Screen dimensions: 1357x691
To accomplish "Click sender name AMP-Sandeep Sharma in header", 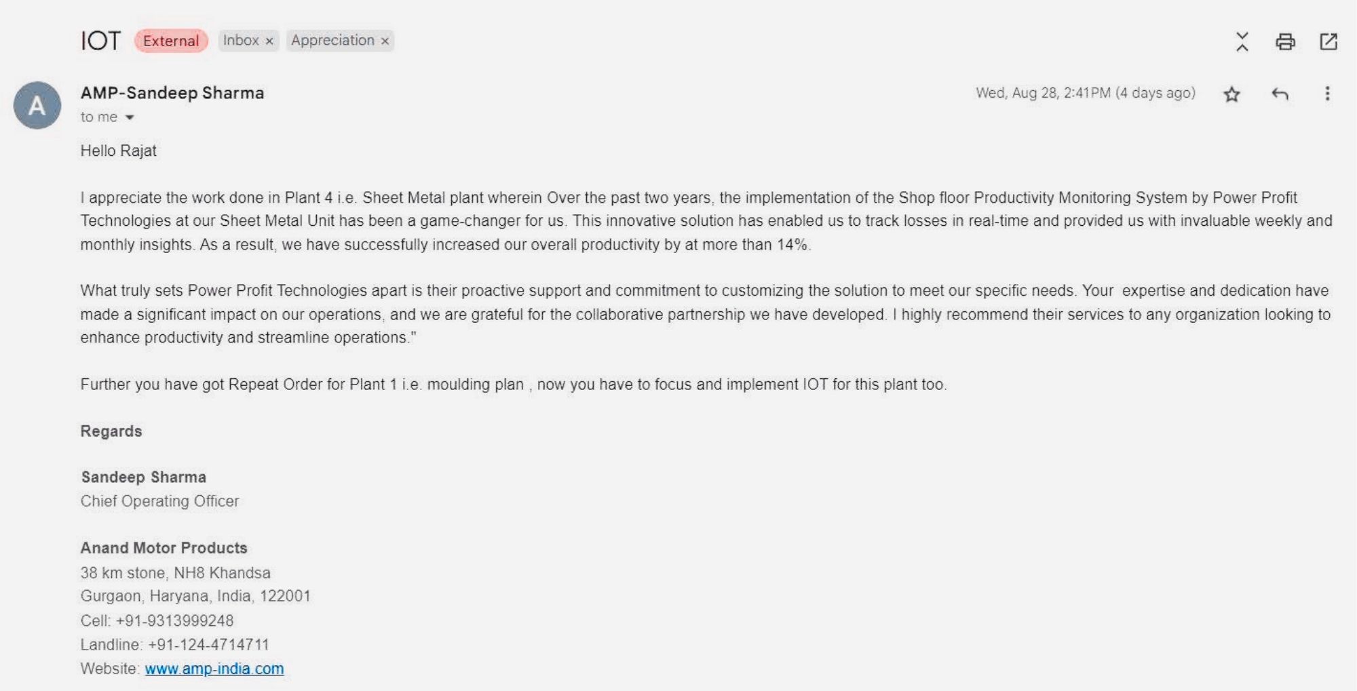I will tap(172, 93).
